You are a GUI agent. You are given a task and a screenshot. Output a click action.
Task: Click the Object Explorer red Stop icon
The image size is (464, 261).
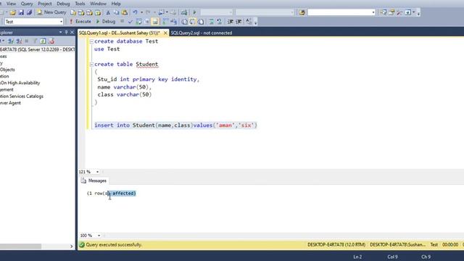pyautogui.click(x=51, y=41)
